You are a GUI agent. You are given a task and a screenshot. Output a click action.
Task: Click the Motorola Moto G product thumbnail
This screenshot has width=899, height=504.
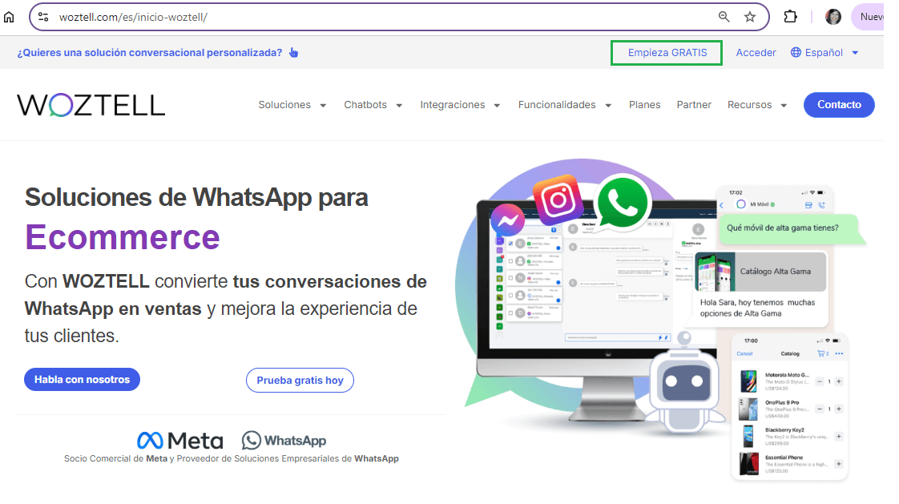748,381
